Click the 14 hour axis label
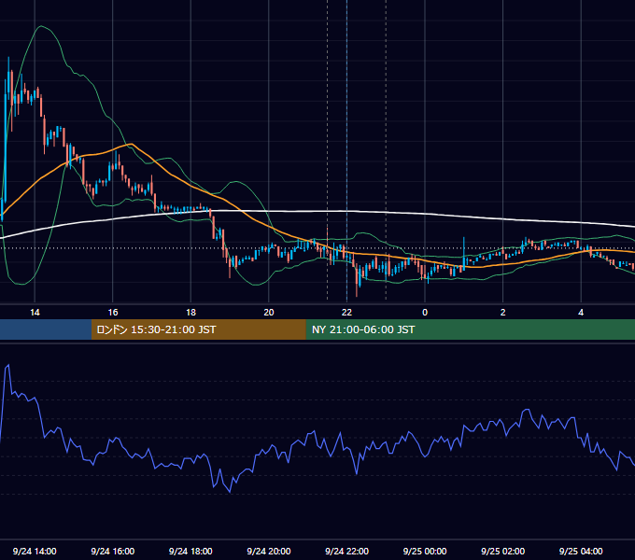Viewport: 635px width, 560px height. (x=35, y=313)
